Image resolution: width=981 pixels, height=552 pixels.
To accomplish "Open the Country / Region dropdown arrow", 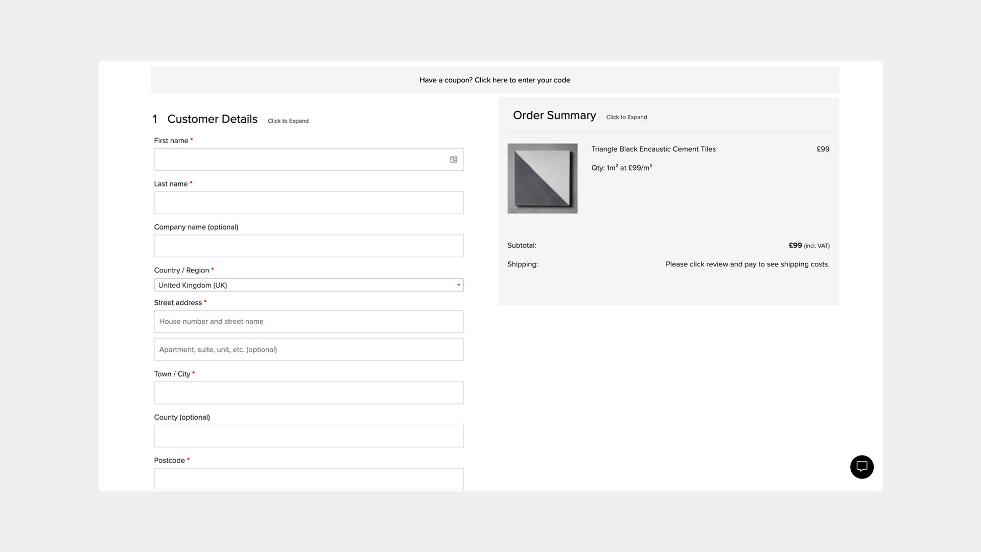I will tap(458, 285).
